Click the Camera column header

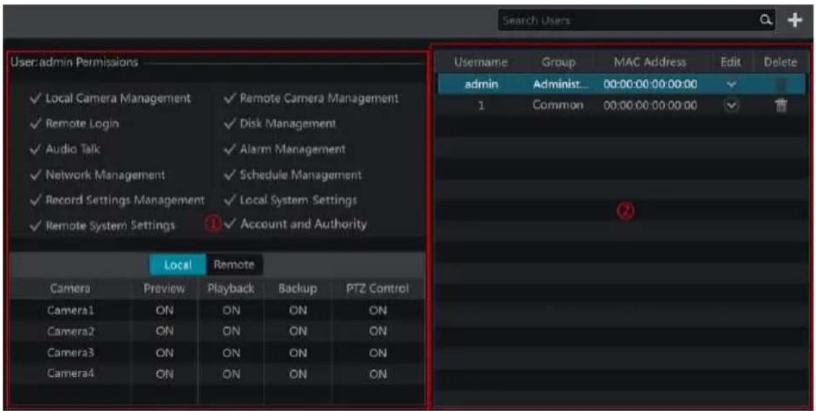(x=71, y=289)
